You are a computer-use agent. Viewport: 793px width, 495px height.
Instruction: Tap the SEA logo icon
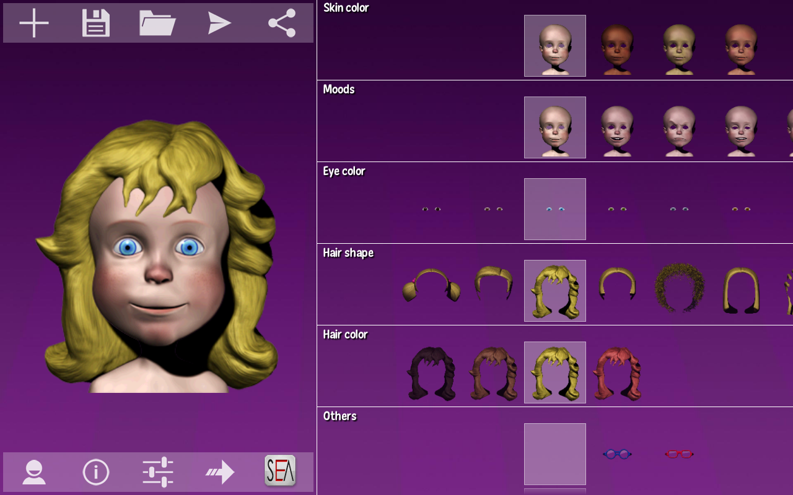[280, 471]
